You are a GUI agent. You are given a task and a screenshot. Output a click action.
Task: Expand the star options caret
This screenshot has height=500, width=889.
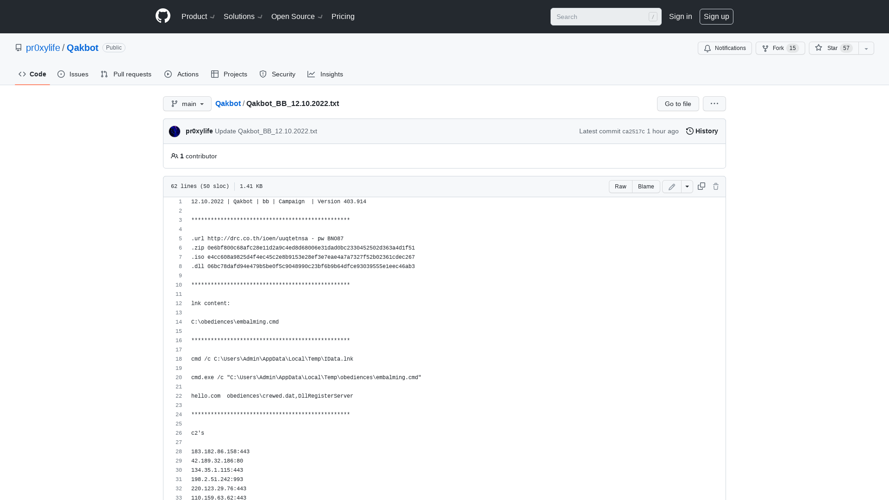point(866,48)
